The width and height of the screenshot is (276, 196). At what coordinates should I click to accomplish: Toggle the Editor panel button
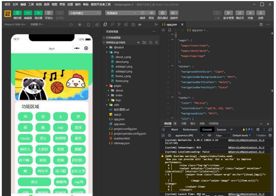click(28, 13)
